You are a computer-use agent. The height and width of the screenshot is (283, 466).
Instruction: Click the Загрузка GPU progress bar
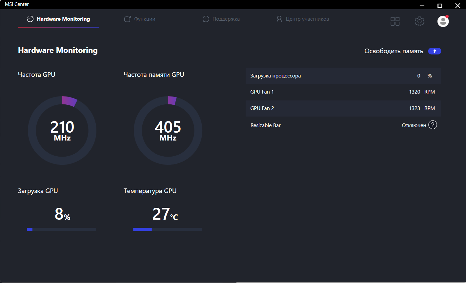click(61, 229)
